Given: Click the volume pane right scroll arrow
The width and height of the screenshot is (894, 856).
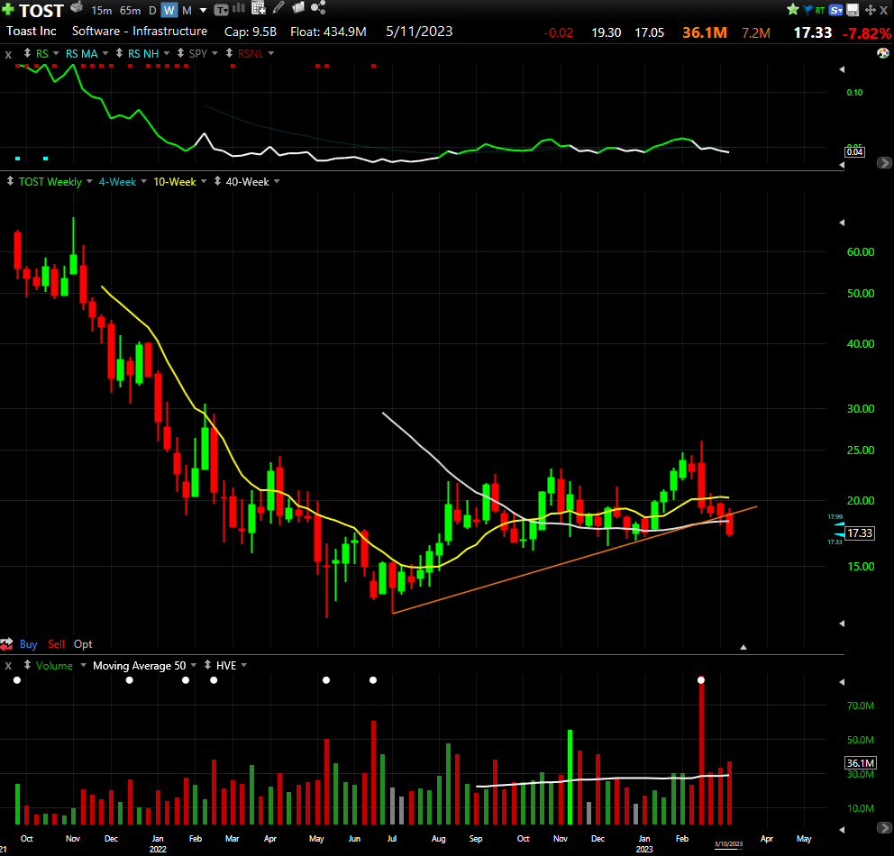Looking at the screenshot, I should [884, 827].
